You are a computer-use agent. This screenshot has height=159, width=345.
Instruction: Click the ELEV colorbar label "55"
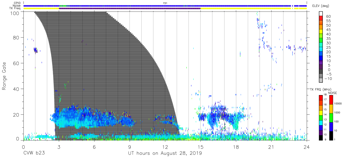(328, 21)
